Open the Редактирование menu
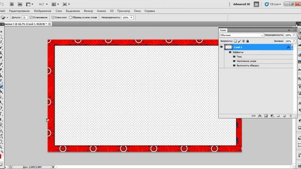301x169 pixels. click(x=19, y=11)
